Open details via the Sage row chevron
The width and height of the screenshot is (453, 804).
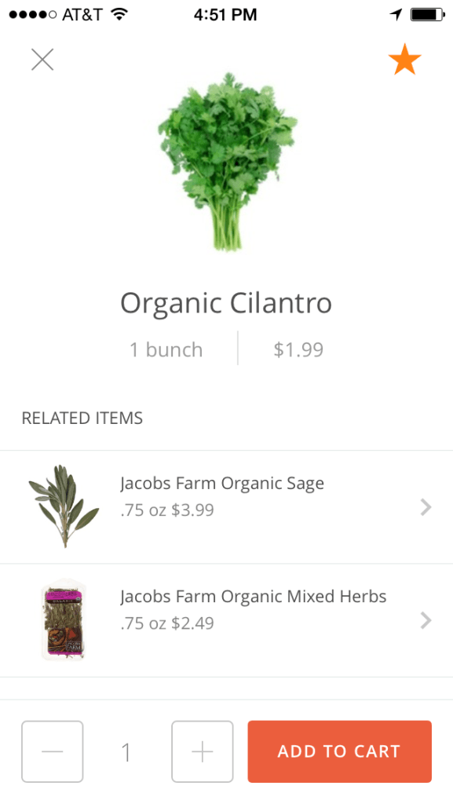pyautogui.click(x=425, y=506)
